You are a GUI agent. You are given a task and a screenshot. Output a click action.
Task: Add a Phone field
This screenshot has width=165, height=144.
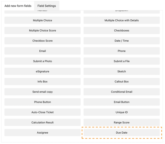pyautogui.click(x=121, y=51)
